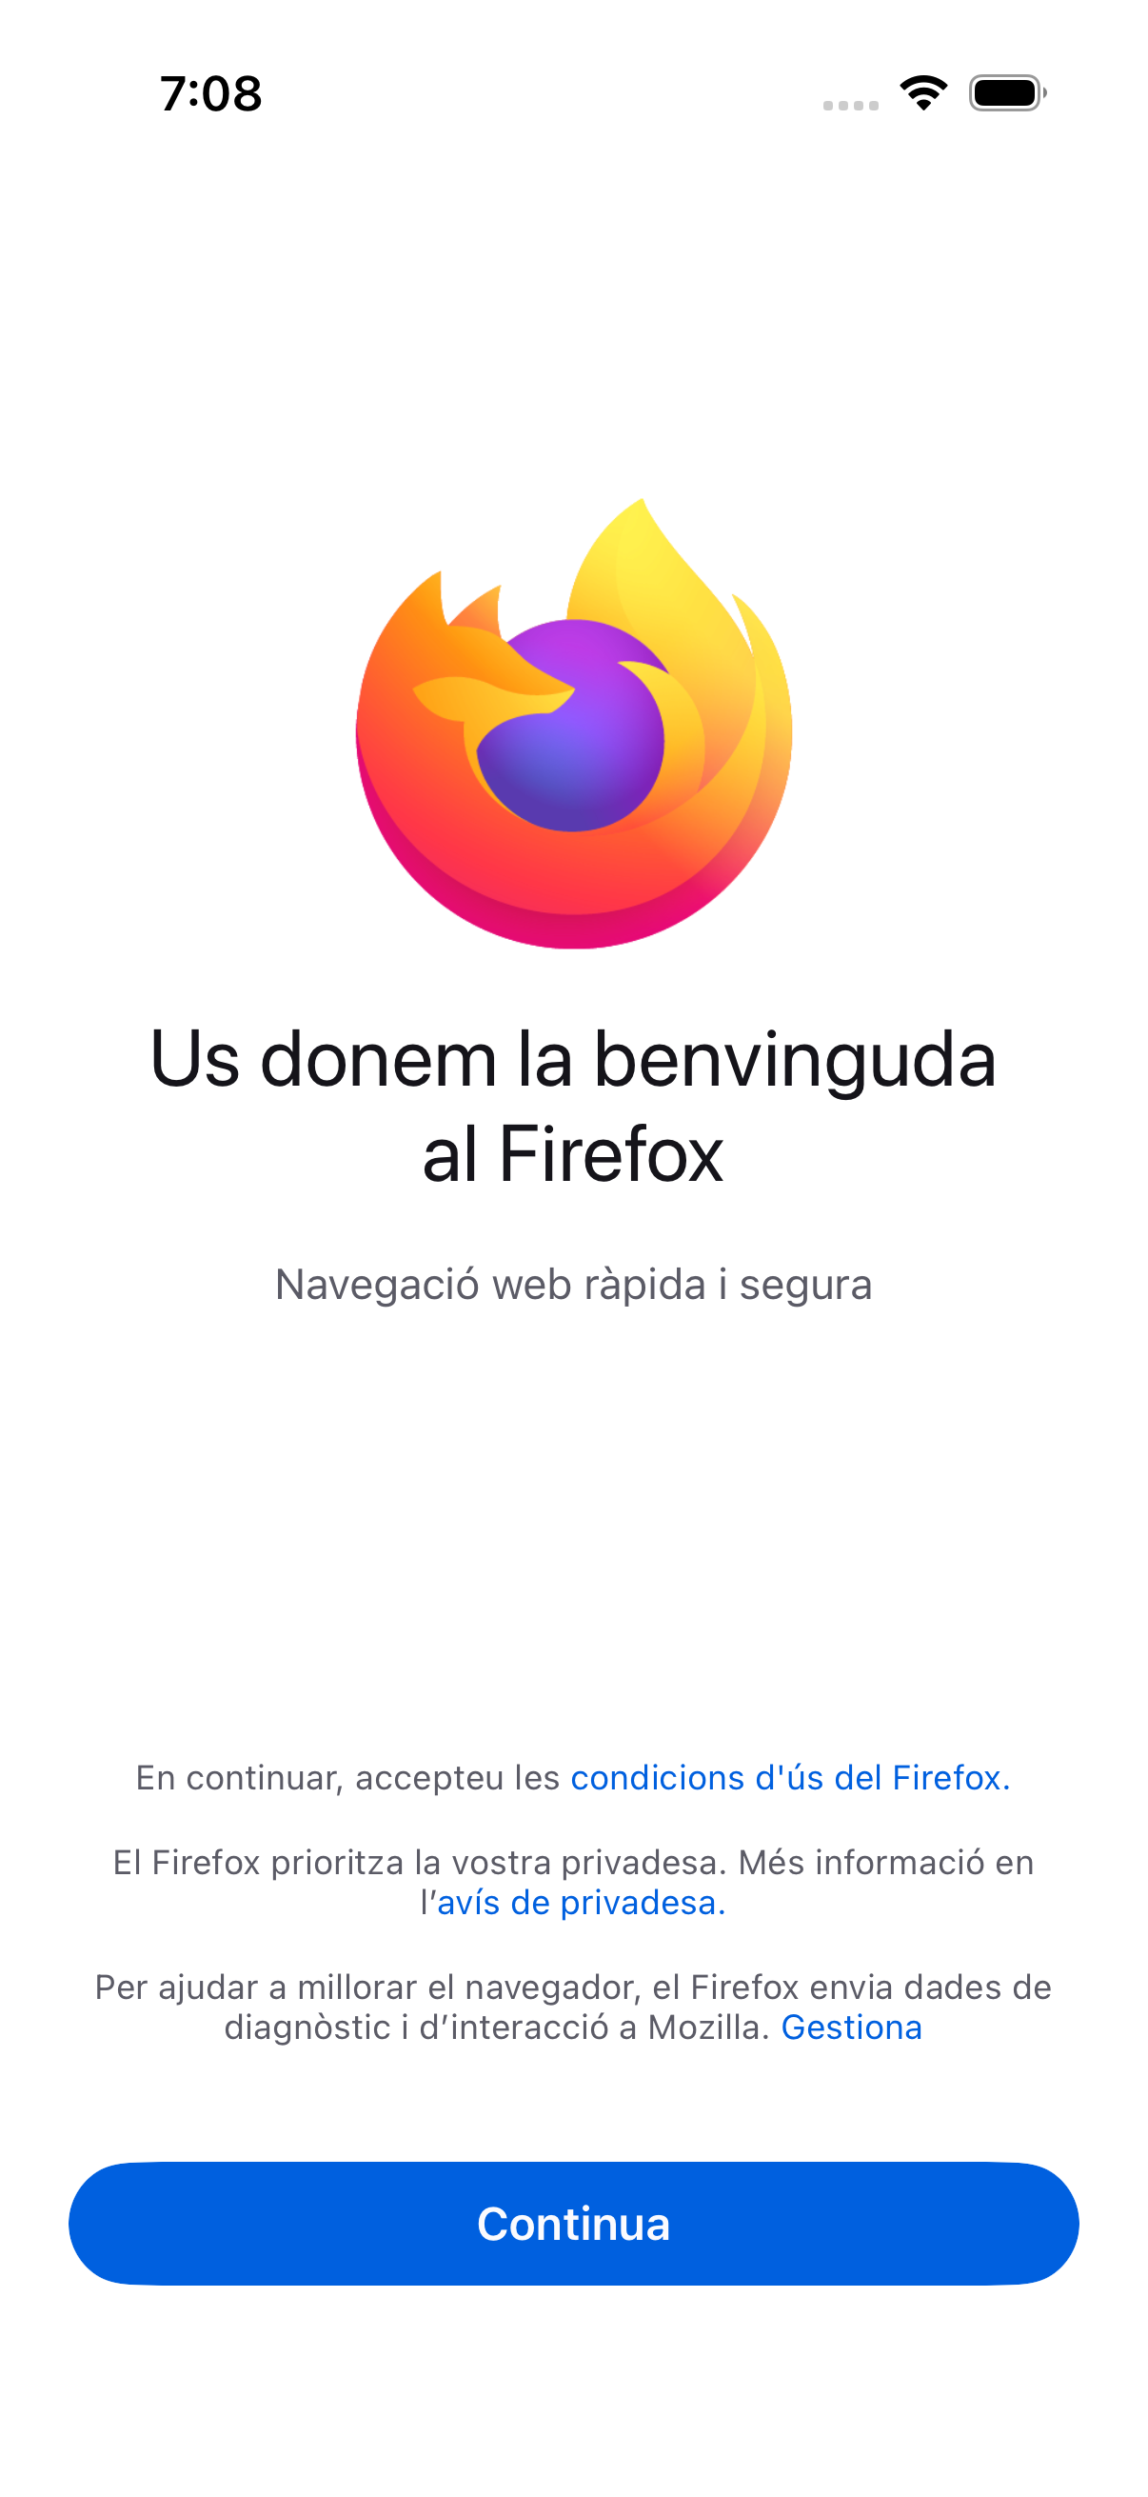Image resolution: width=1148 pixels, height=2497 pixels.
Task: Tap the 'Per ajudar a millorar el navegador' text
Action: (367, 1988)
